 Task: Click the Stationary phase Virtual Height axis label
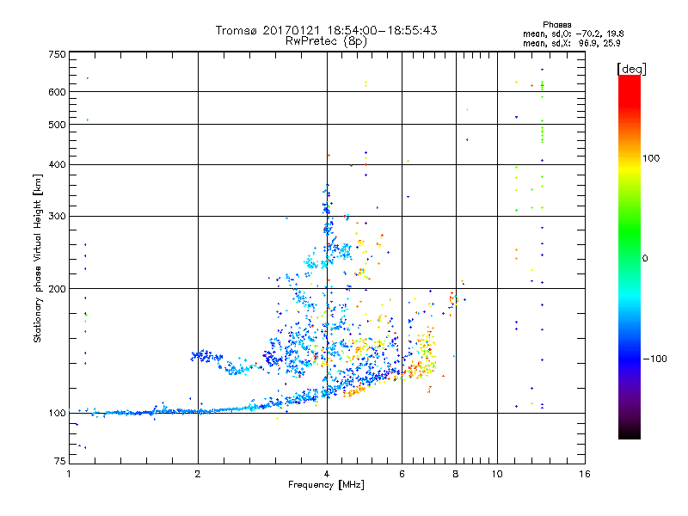click(x=38, y=258)
